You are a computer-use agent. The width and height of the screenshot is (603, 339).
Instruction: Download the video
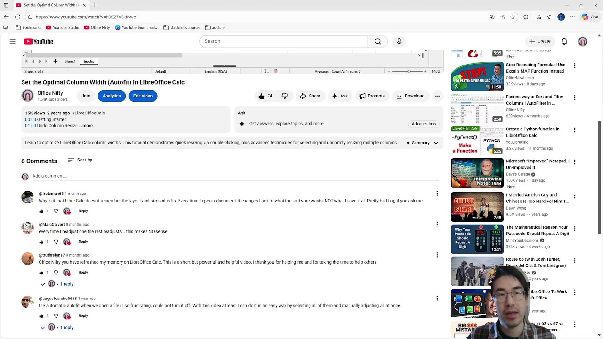pos(410,96)
